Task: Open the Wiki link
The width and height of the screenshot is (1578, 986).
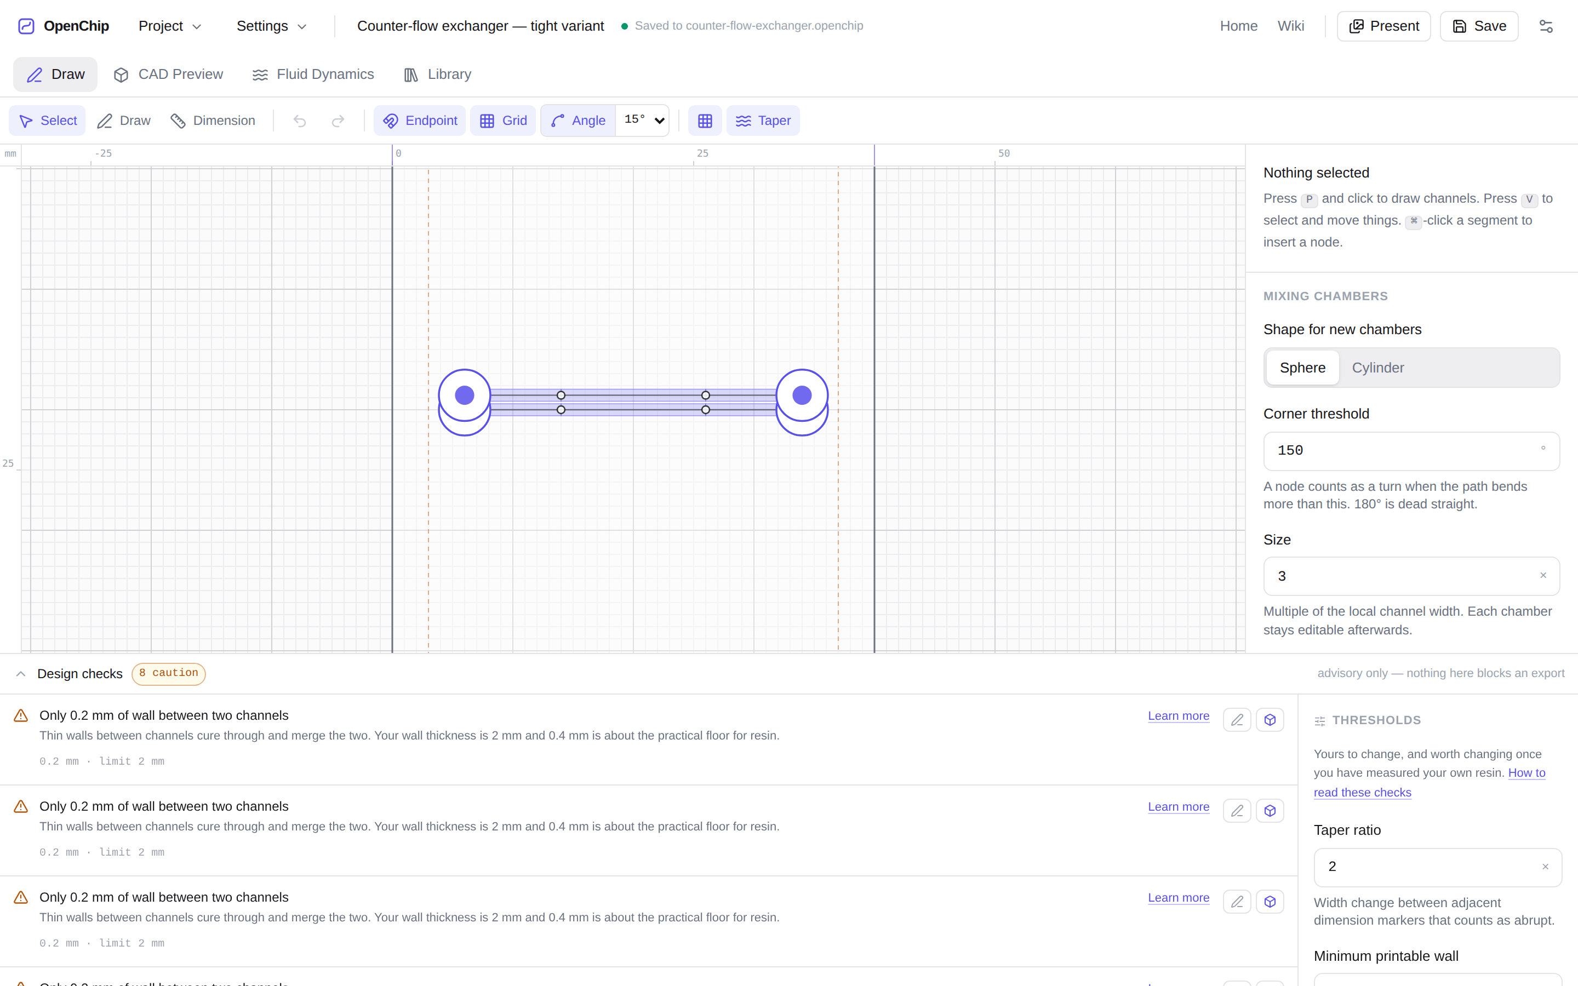Action: point(1290,26)
